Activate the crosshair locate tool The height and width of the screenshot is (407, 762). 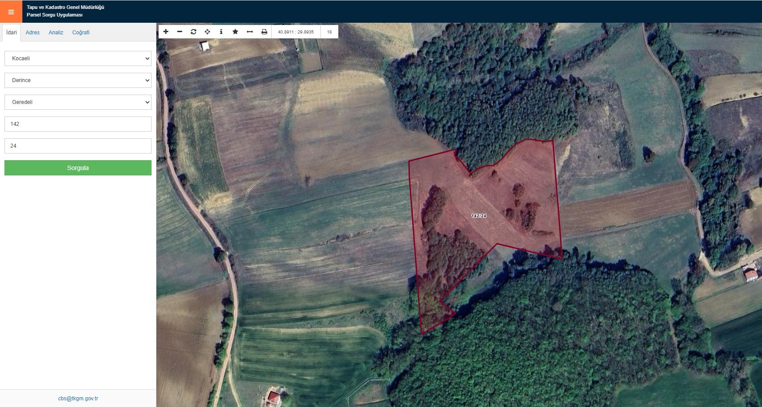point(207,32)
